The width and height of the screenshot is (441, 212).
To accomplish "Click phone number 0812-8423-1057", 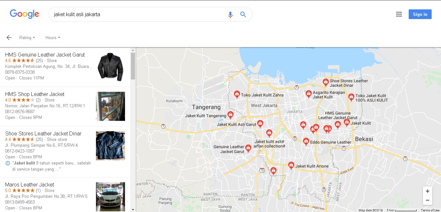I will pos(20,151).
